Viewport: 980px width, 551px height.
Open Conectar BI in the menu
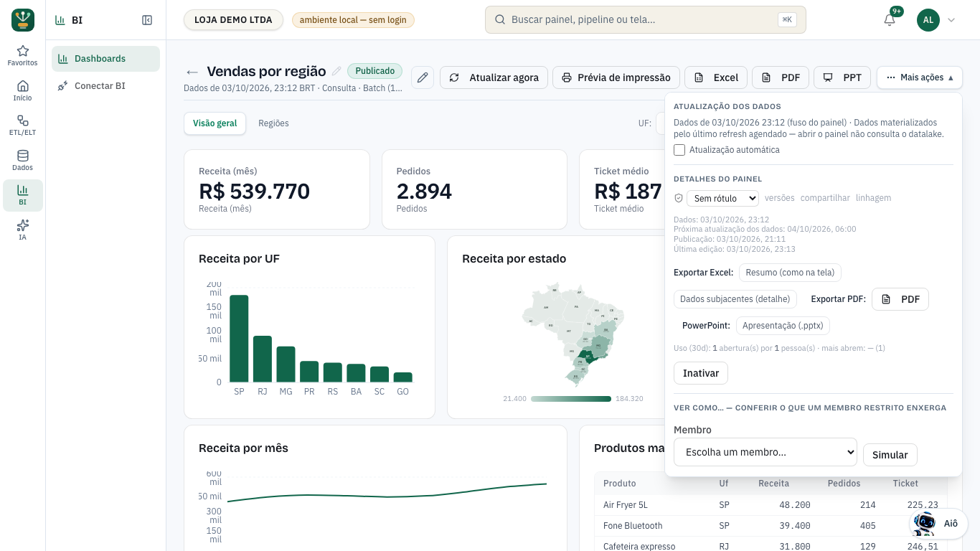point(105,86)
